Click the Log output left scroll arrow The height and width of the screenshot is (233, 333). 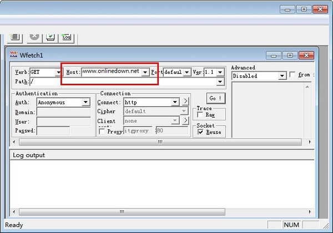[14, 212]
